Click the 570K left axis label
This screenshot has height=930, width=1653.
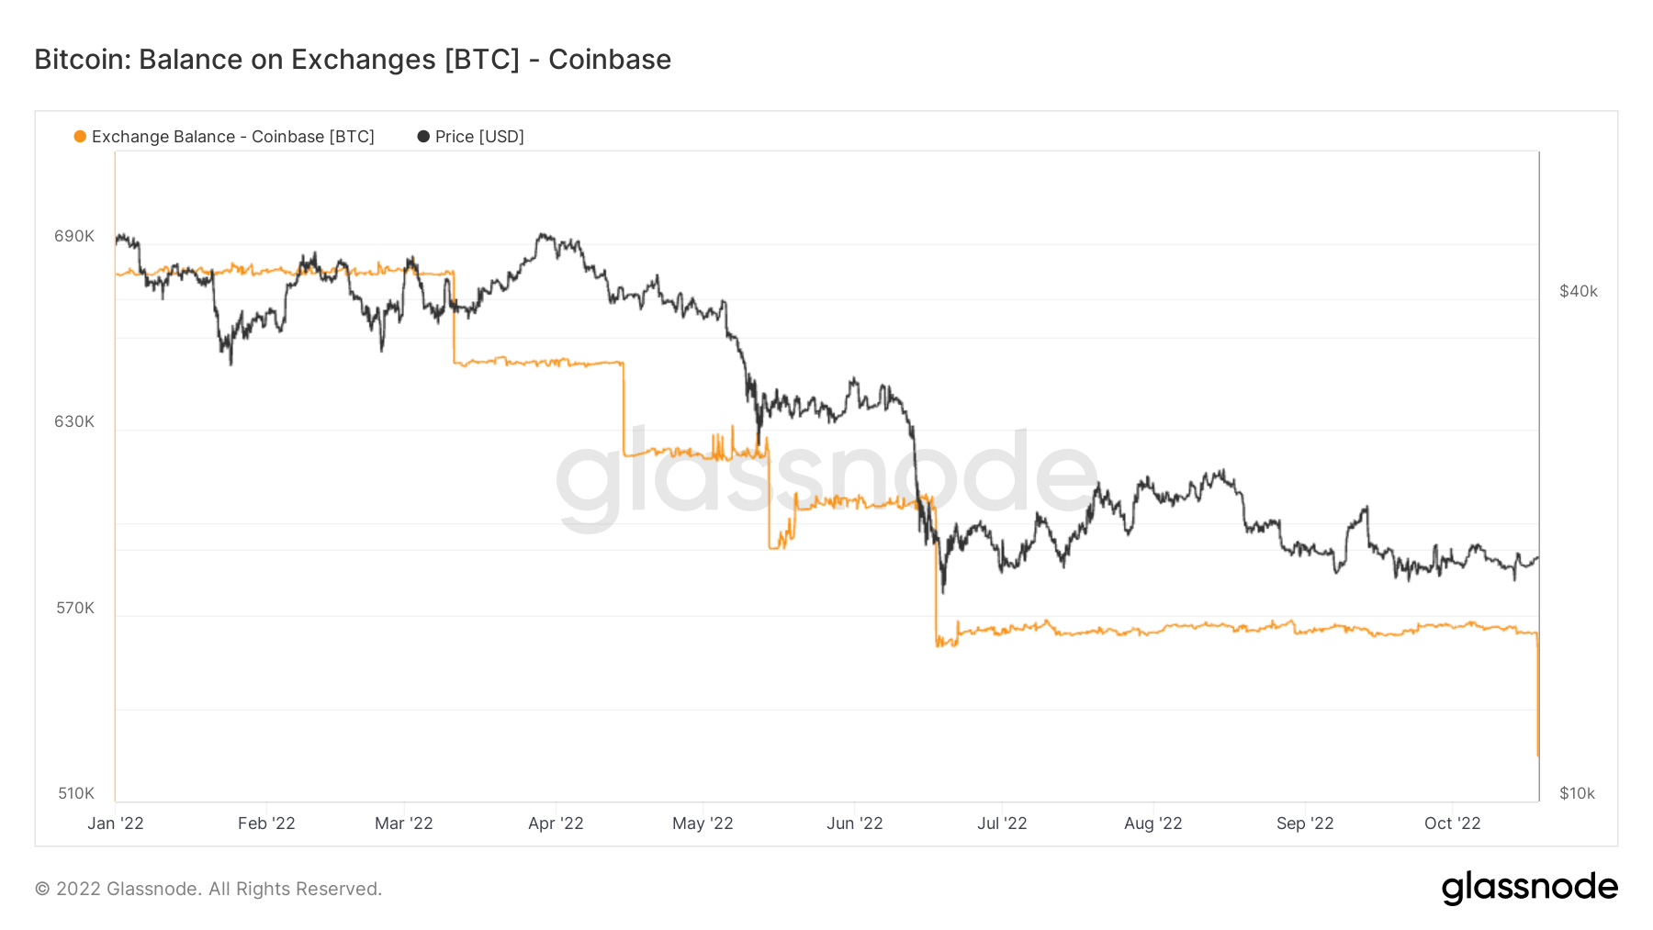point(75,608)
